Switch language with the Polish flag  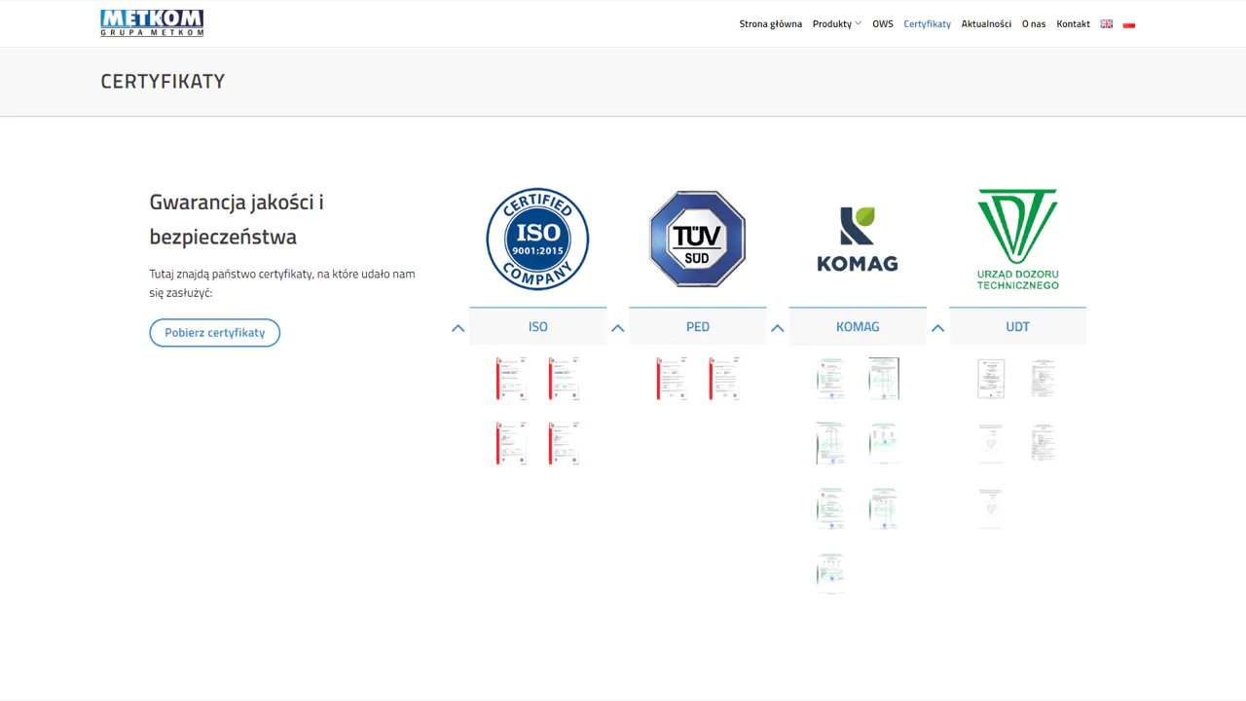point(1128,24)
